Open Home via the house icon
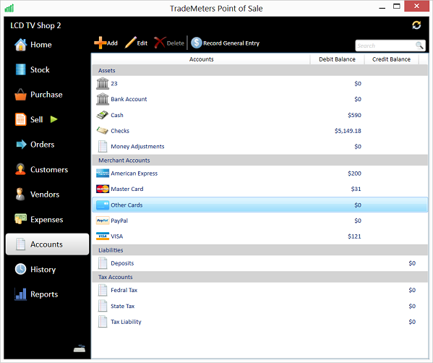This screenshot has width=433, height=363. tap(20, 45)
